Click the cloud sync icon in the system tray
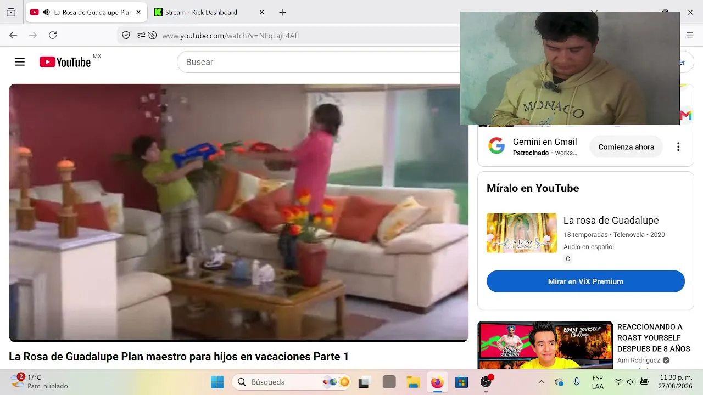The width and height of the screenshot is (703, 395). 559,382
